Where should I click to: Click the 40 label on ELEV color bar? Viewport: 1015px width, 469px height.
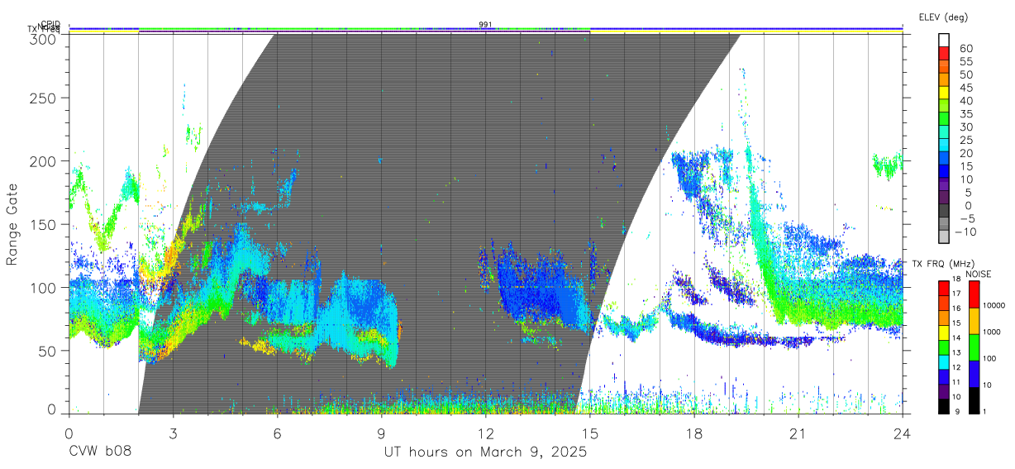966,101
